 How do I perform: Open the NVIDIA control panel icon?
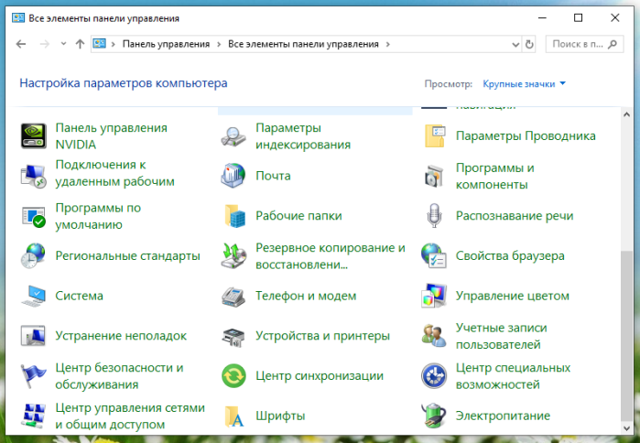click(34, 135)
